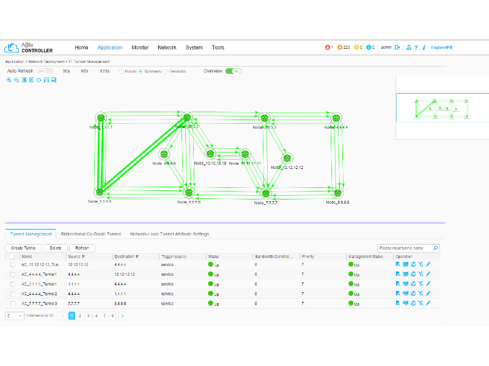The height and width of the screenshot is (366, 489).
Task: Edit AC_4.4.4.4_Tunnel1 with the pencil icon
Action: tap(428, 274)
